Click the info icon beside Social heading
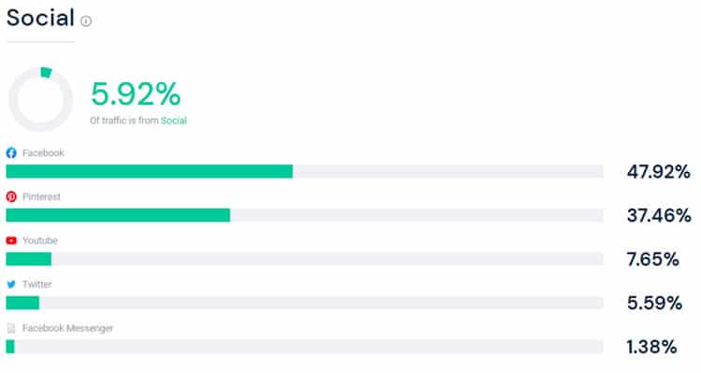The height and width of the screenshot is (373, 701). (86, 21)
